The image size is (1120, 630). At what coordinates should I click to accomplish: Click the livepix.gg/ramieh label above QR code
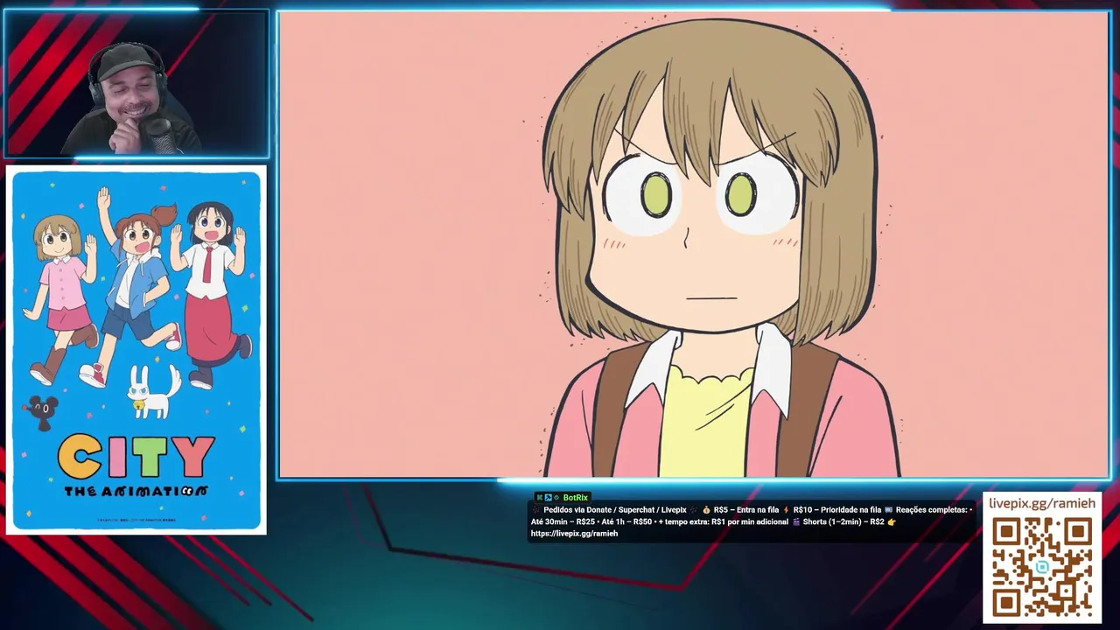click(1041, 503)
